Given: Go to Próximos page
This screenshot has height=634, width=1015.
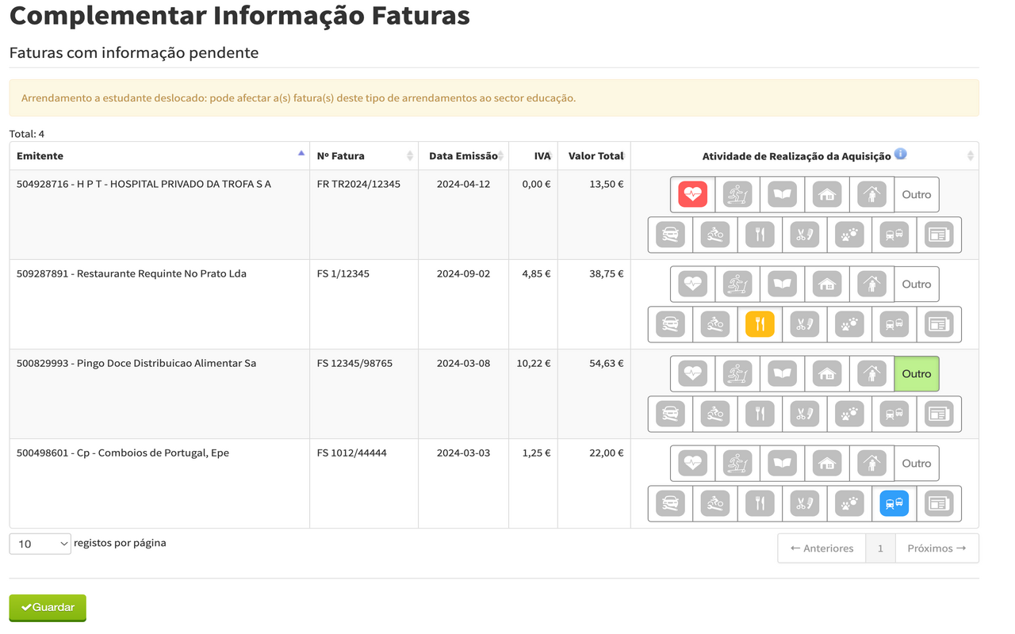Looking at the screenshot, I should [x=936, y=548].
